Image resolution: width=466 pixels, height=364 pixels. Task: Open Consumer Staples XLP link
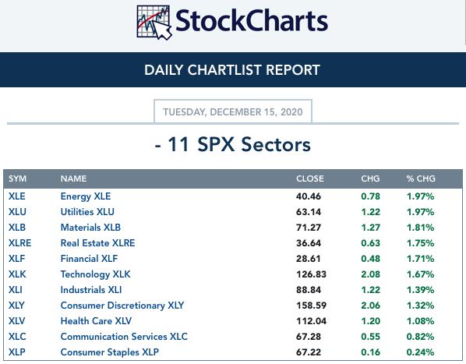(110, 352)
